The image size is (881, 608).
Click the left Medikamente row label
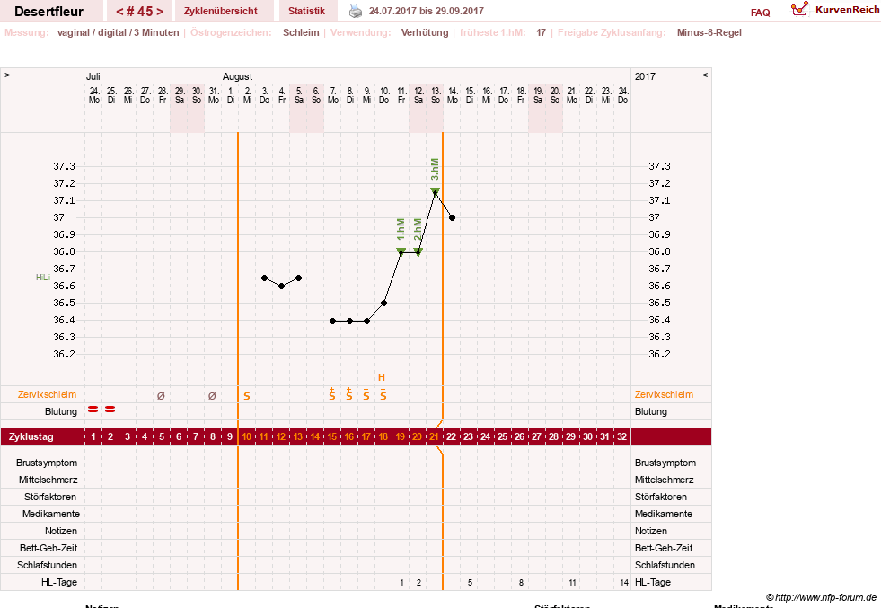coord(51,514)
